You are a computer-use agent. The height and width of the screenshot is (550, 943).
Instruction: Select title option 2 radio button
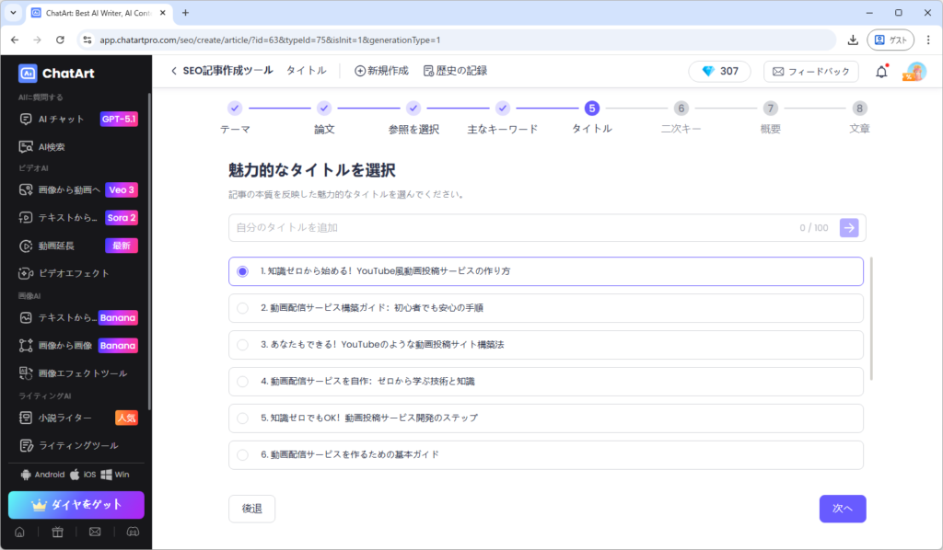pyautogui.click(x=242, y=308)
